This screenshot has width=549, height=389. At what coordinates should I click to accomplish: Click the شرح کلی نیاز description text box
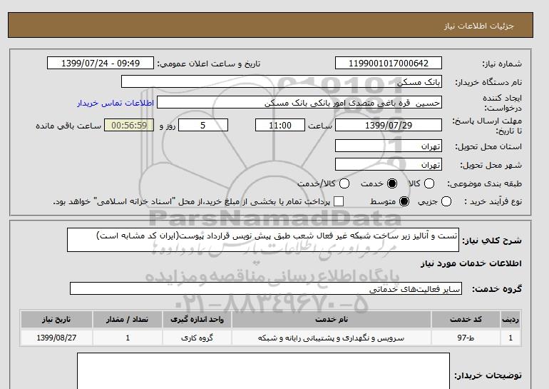click(x=263, y=240)
